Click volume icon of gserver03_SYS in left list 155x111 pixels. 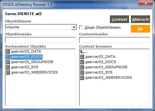[x=8, y=67]
